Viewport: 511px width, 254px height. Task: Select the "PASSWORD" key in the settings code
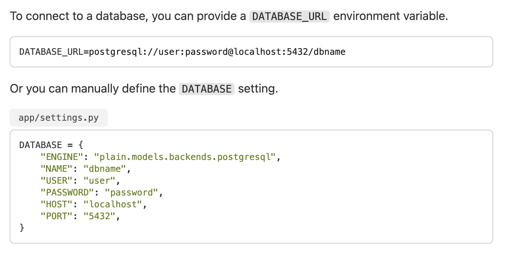(x=67, y=193)
